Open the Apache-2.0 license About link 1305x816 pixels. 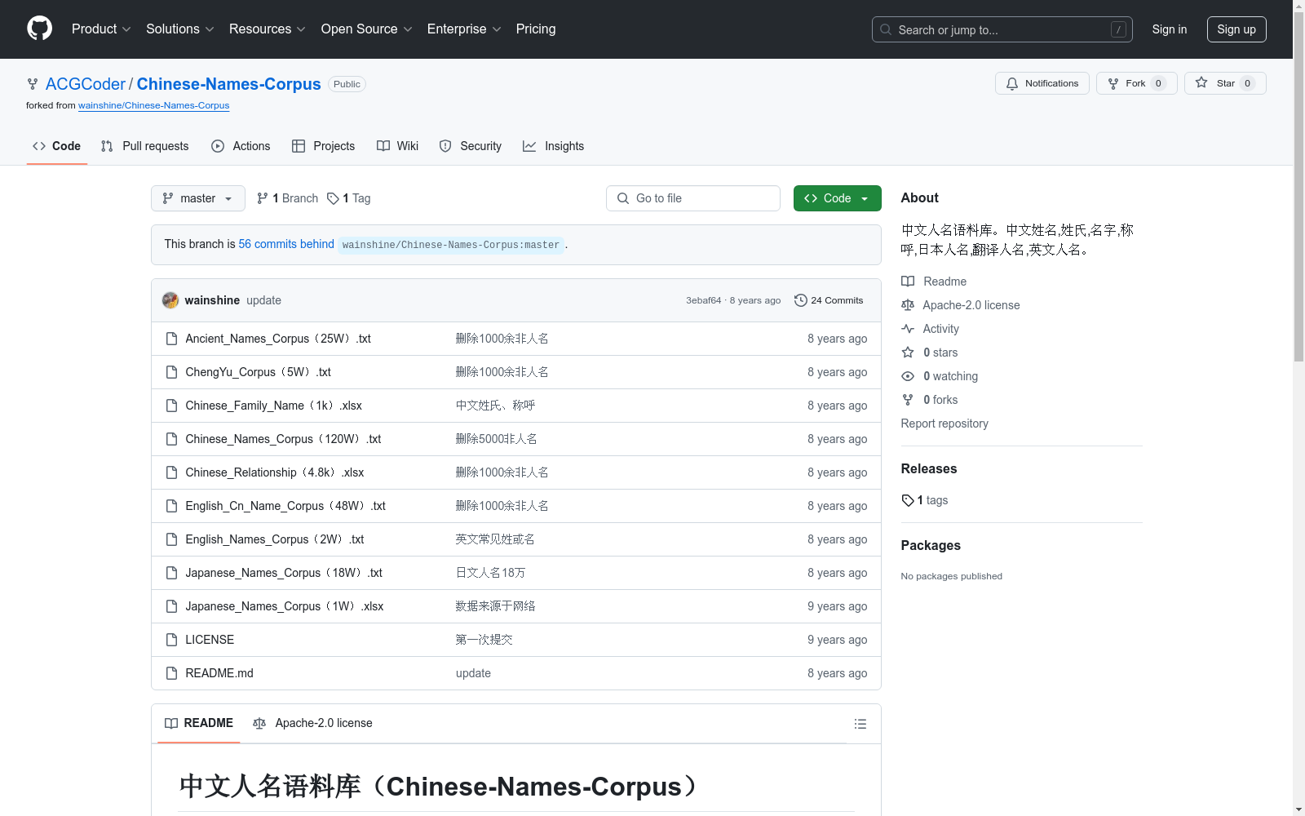tap(961, 305)
